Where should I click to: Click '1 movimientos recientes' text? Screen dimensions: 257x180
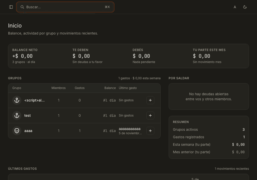pyautogui.click(x=232, y=169)
